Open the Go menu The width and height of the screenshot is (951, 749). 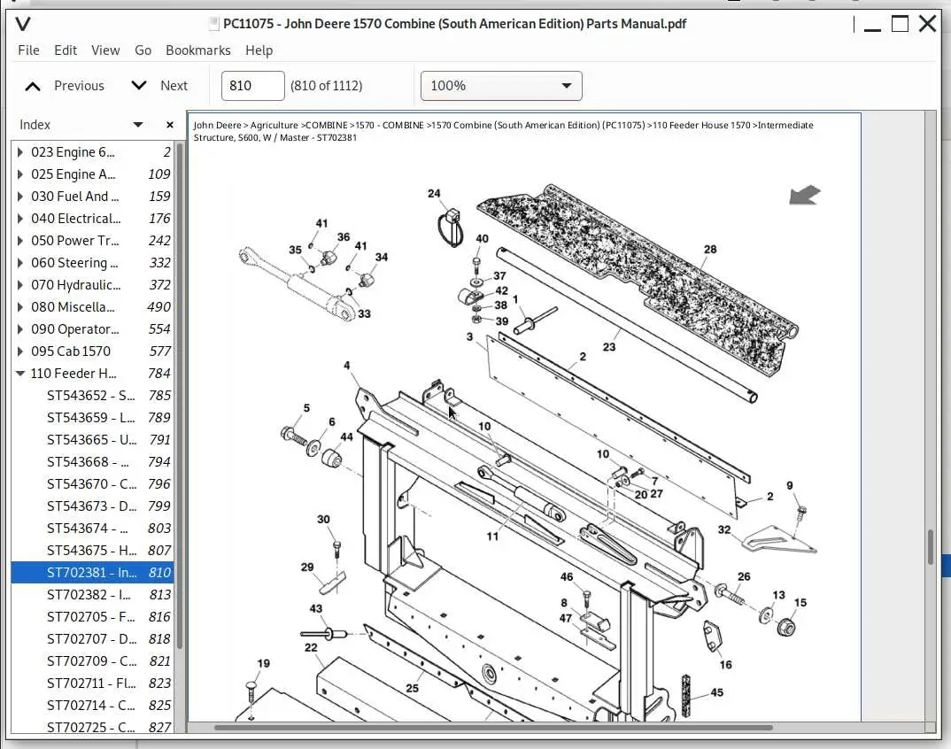pos(143,50)
